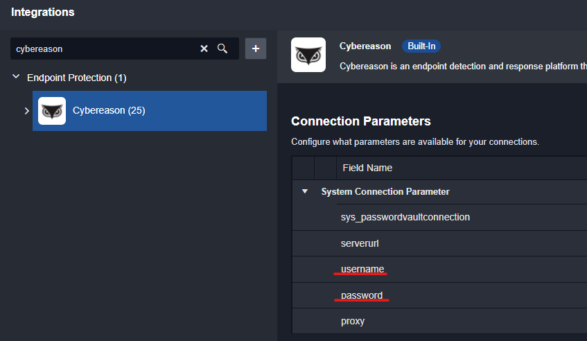
Task: Select the Cybereason (25) integration entry
Action: pos(109,110)
